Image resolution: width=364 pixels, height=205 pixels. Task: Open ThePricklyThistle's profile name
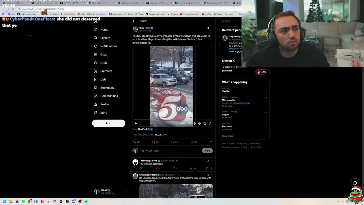[148, 161]
